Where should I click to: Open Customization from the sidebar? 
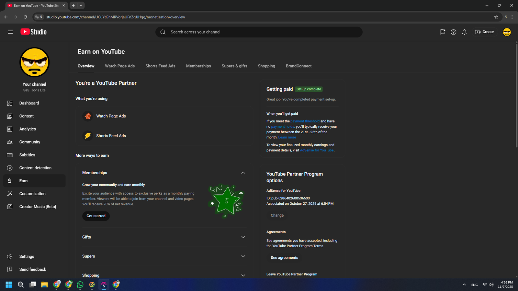point(32,194)
